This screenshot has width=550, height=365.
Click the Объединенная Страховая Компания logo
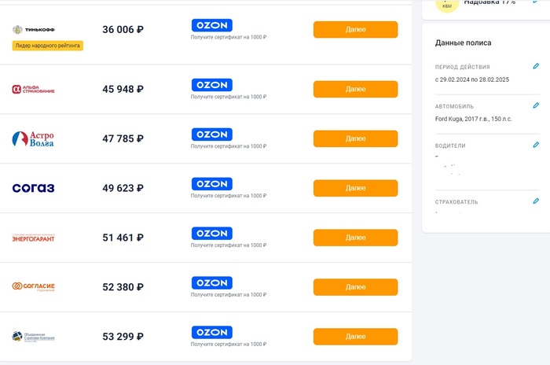(x=34, y=337)
